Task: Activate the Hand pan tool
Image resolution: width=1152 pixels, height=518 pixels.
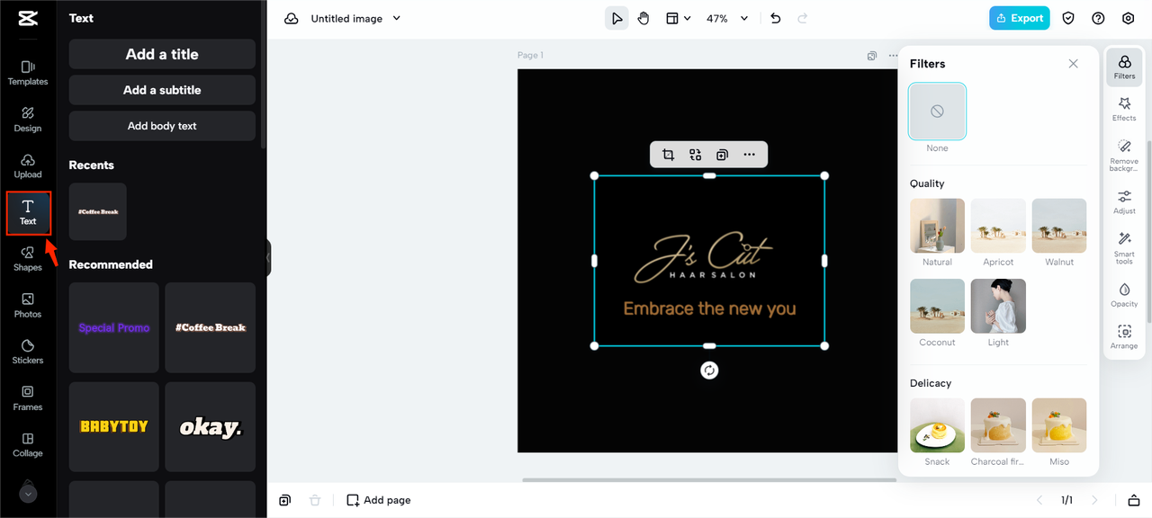Action: click(x=643, y=18)
